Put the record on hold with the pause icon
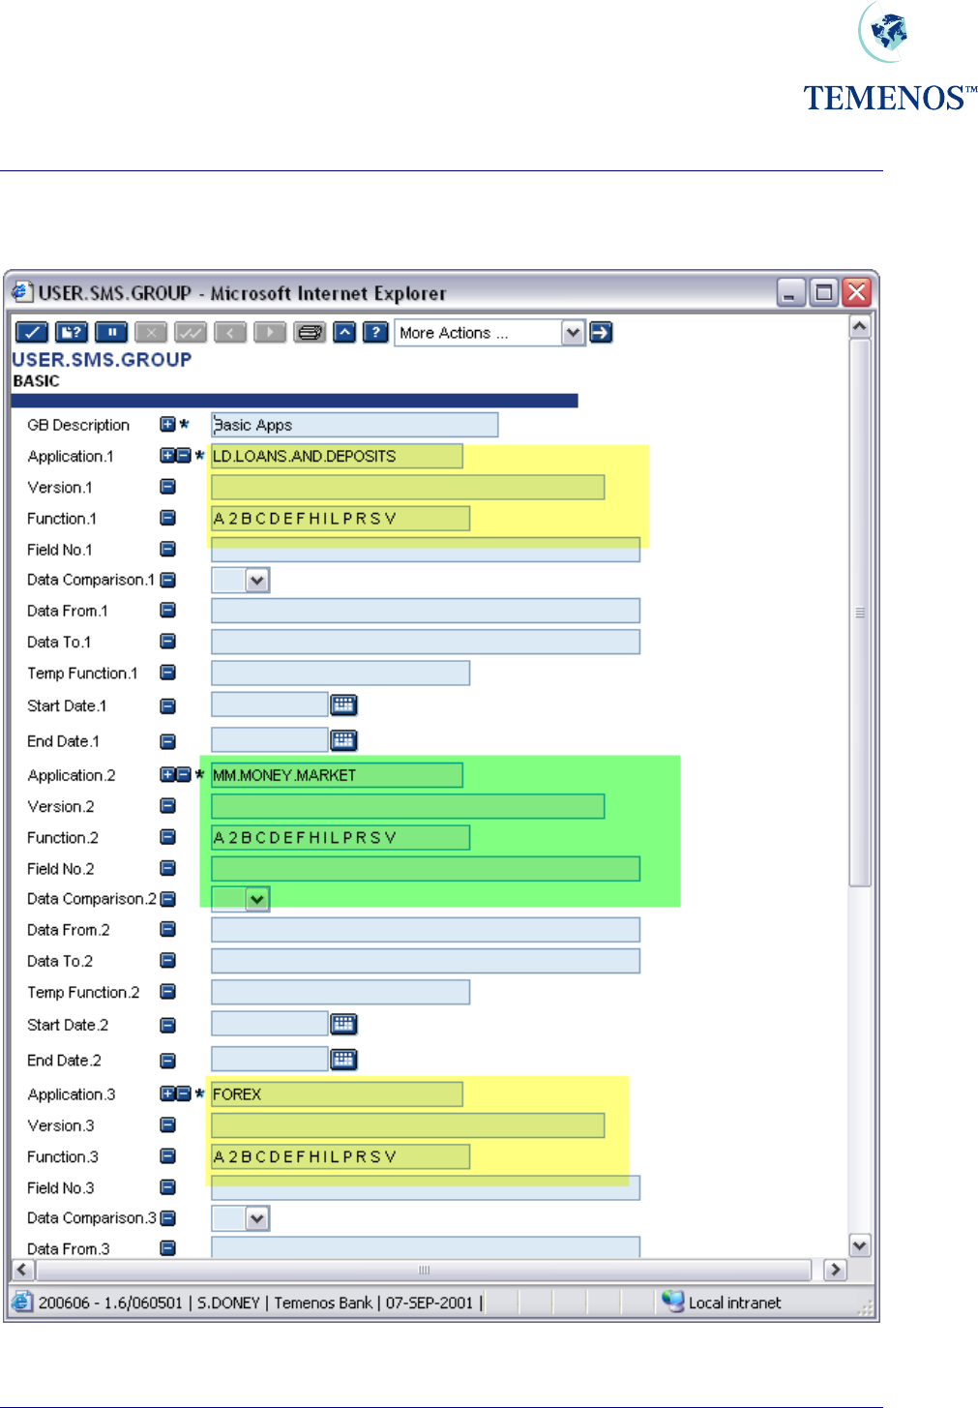 (112, 333)
